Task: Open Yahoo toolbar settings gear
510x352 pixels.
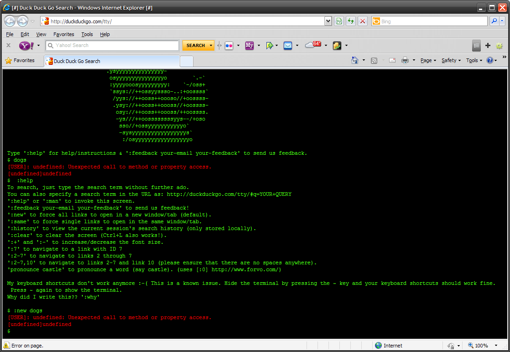Action: pos(499,46)
